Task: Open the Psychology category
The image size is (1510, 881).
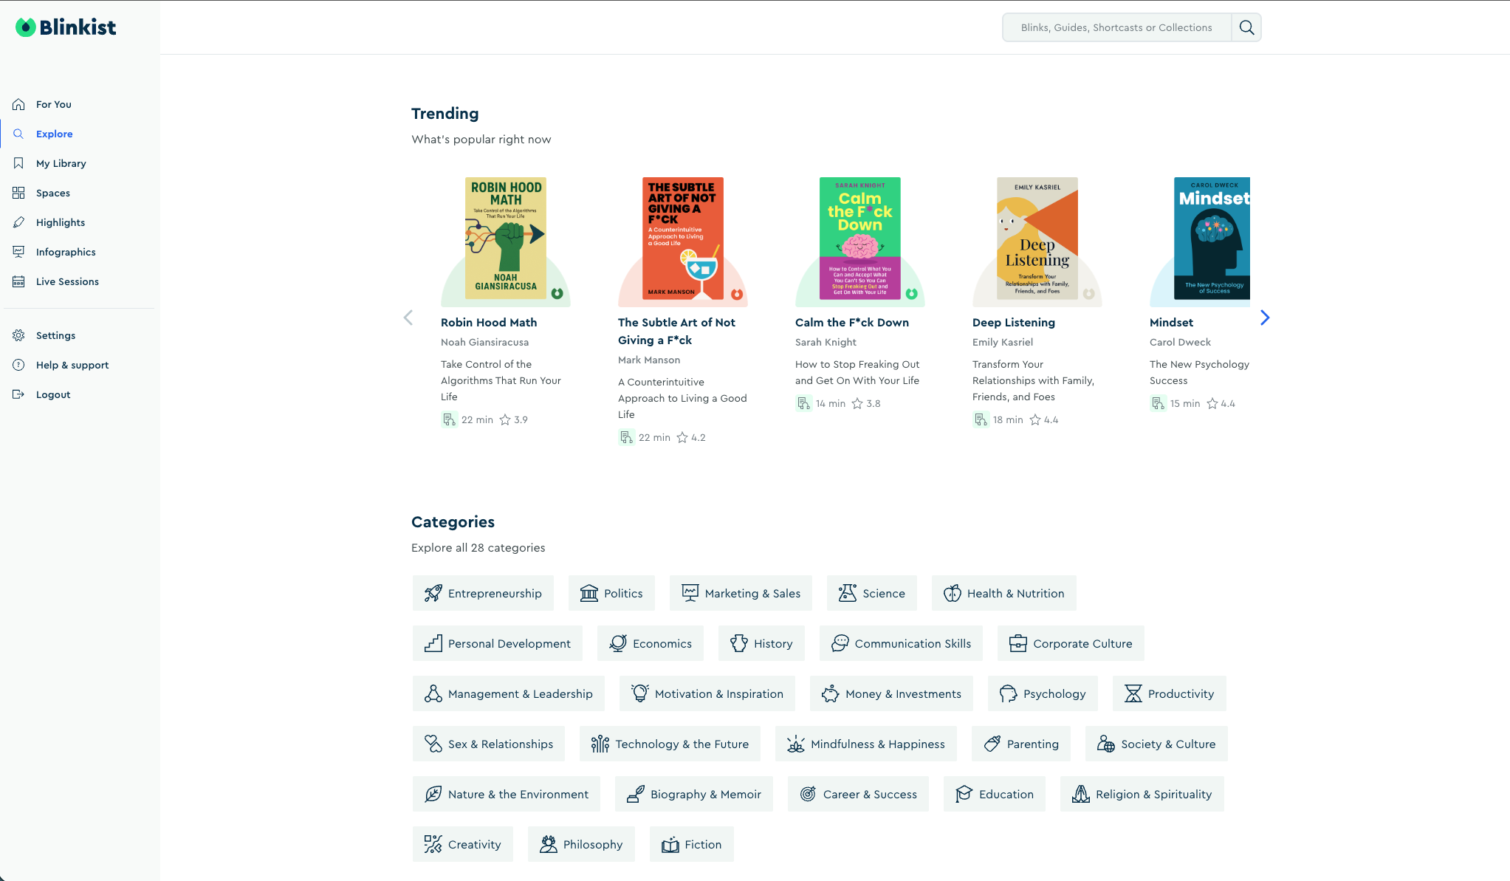Action: pos(1042,693)
